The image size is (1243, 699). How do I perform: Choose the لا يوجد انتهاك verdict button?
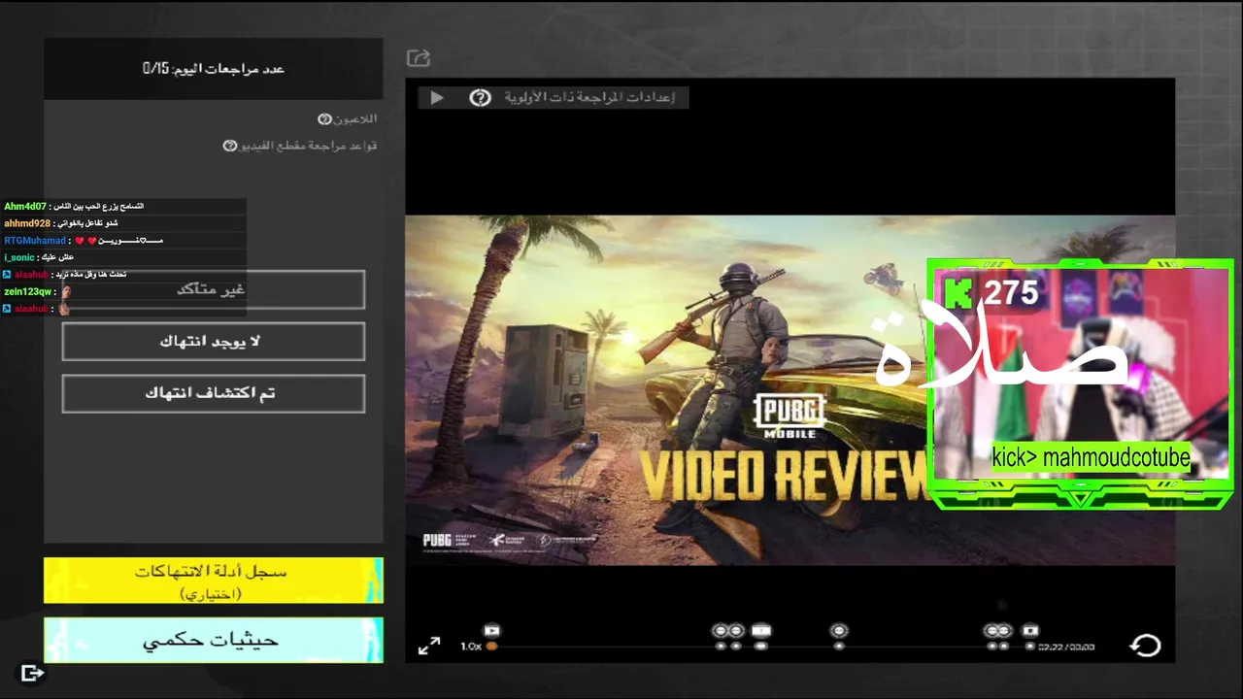tap(214, 342)
